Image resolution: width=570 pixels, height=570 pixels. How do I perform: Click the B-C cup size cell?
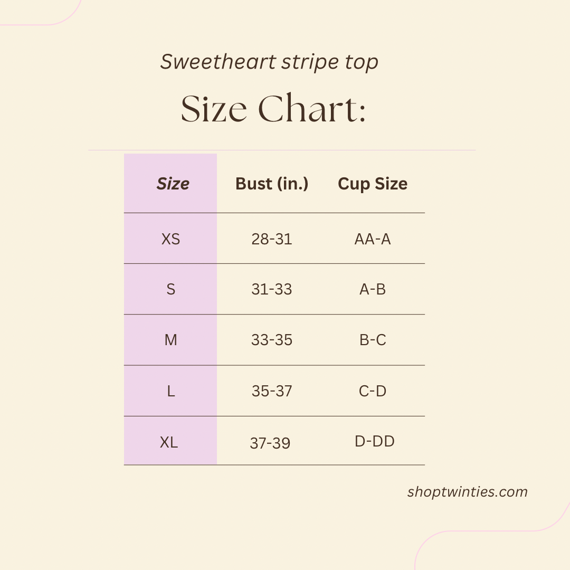click(373, 340)
